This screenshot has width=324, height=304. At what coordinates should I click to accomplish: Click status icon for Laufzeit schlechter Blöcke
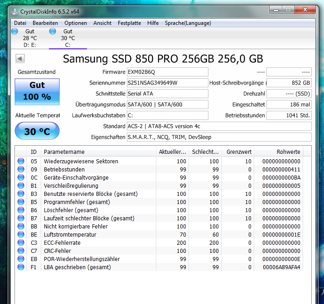point(21,218)
